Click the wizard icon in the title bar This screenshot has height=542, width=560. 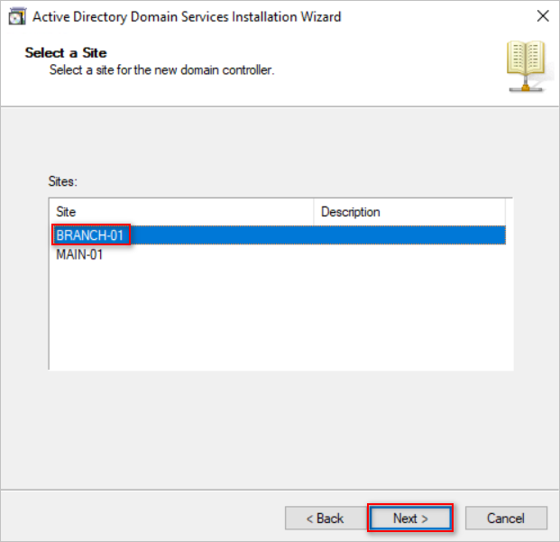17,17
